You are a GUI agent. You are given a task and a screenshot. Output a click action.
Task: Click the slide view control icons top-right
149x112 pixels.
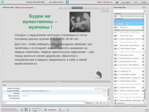(105, 11)
